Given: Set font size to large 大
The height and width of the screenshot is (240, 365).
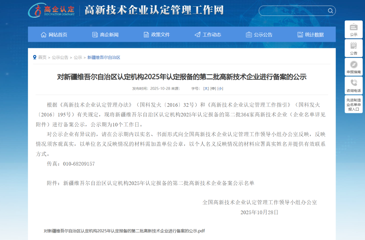Looking at the screenshot, I should point(206,89).
